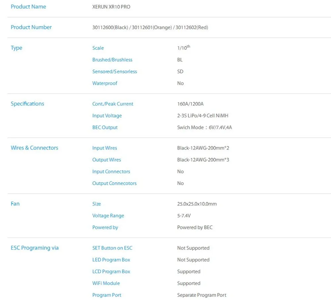Click the WiFi Module label

(x=106, y=283)
